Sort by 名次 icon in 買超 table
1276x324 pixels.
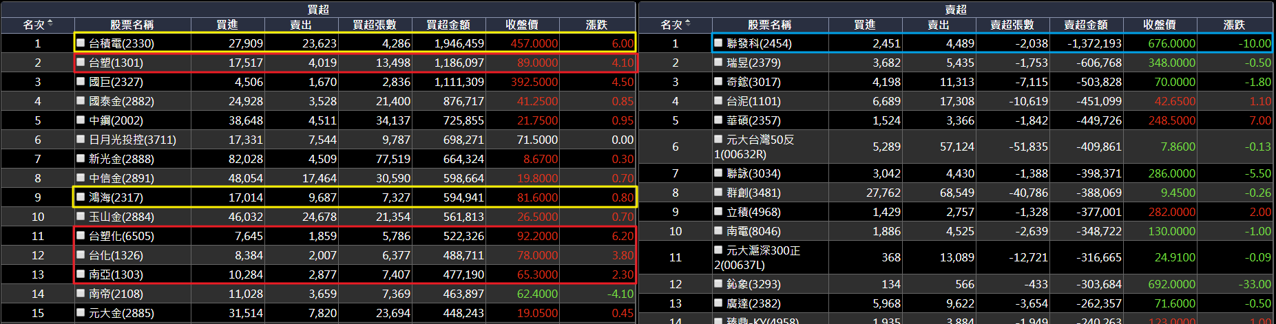(50, 24)
